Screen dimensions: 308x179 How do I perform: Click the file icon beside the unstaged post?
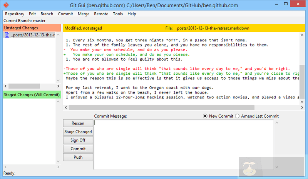(7, 35)
